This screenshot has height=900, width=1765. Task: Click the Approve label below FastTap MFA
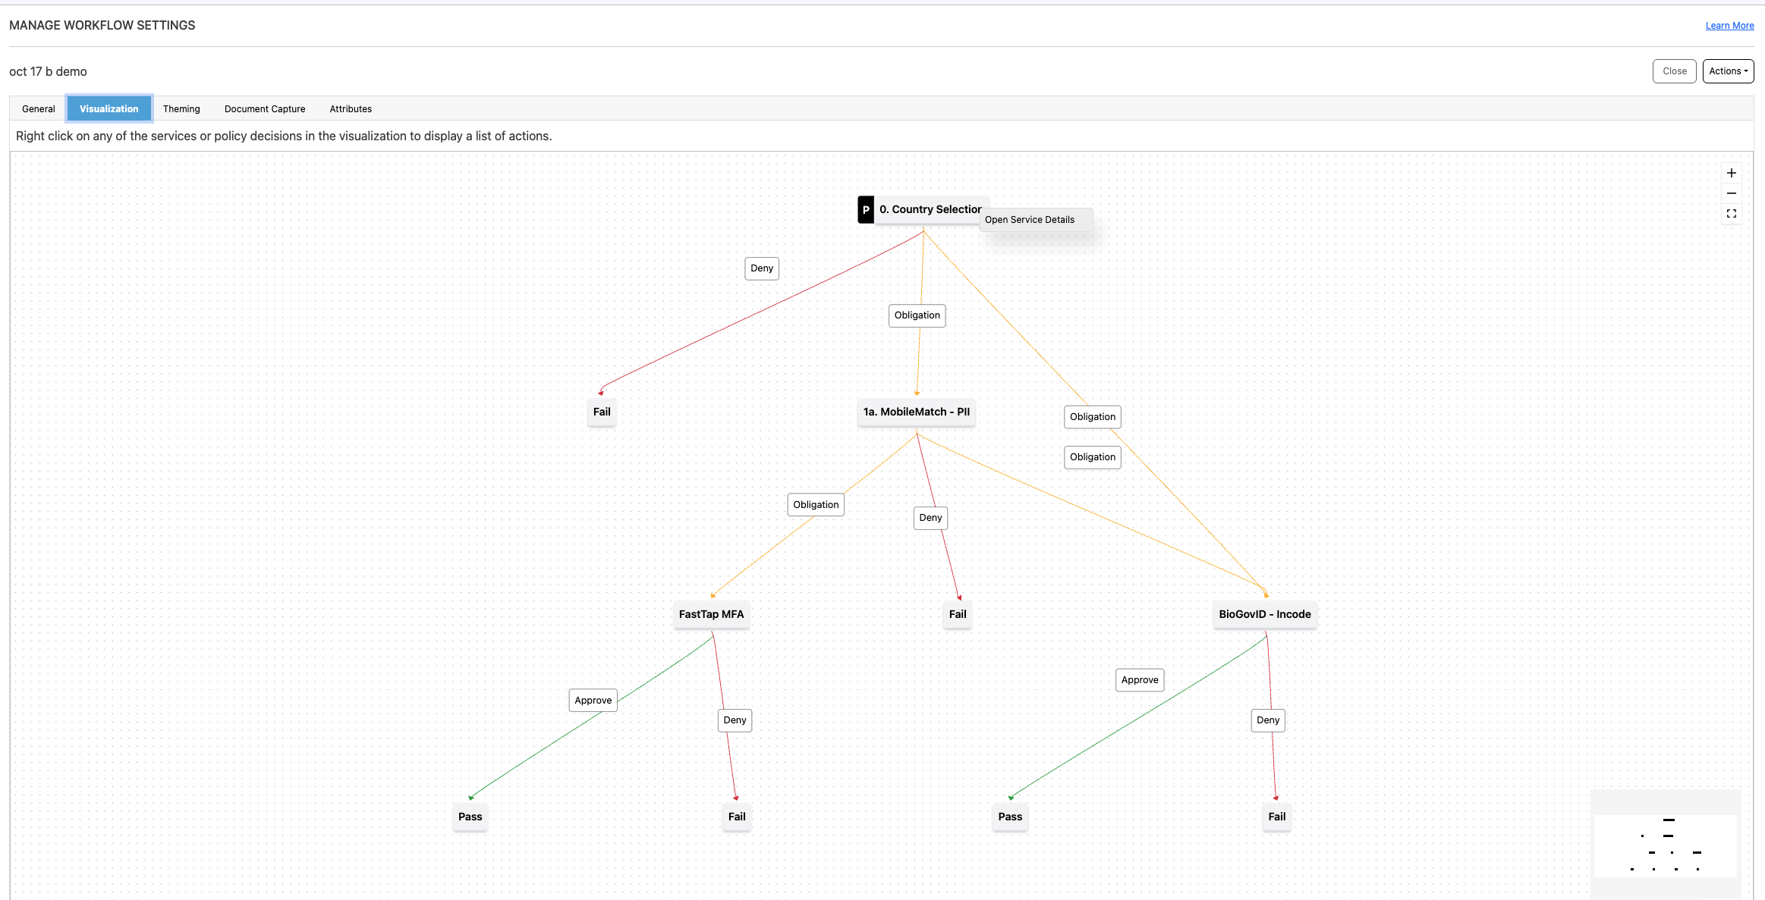(593, 701)
